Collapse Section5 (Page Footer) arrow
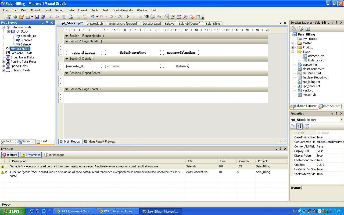 click(67, 89)
